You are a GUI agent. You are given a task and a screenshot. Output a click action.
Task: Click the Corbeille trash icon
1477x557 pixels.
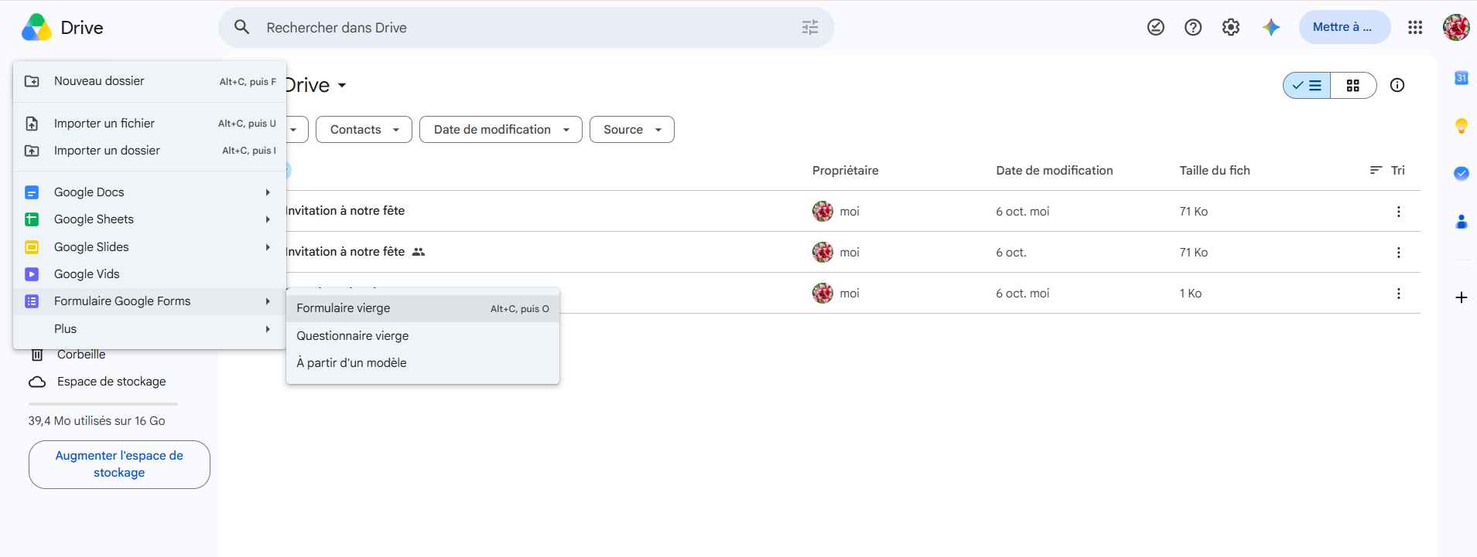coord(37,355)
